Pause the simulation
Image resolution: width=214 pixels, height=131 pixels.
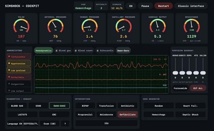coord(145,6)
